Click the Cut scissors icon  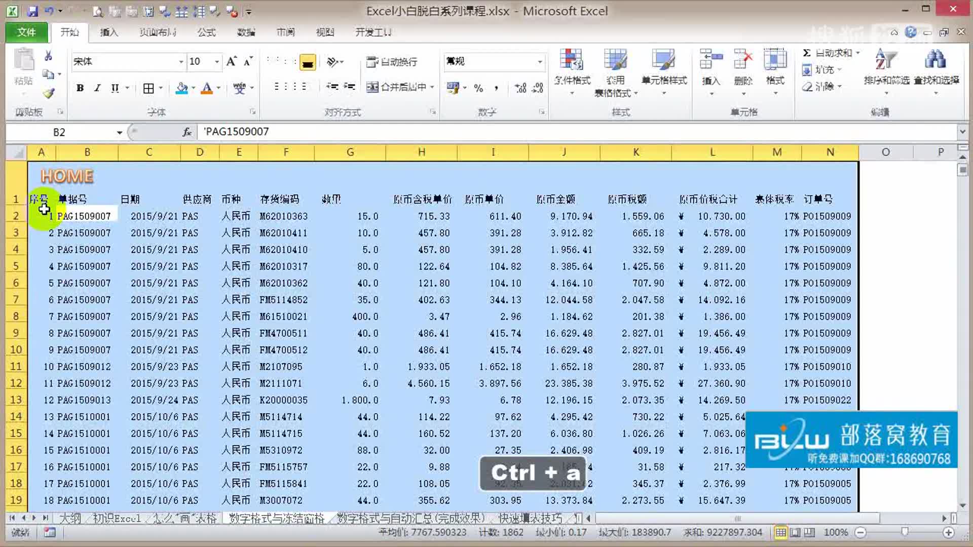coord(49,56)
